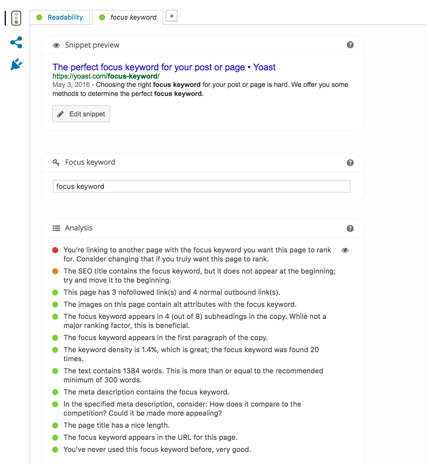This screenshot has width=427, height=464.
Task: Add a new keyword tab with plus button
Action: click(x=172, y=15)
